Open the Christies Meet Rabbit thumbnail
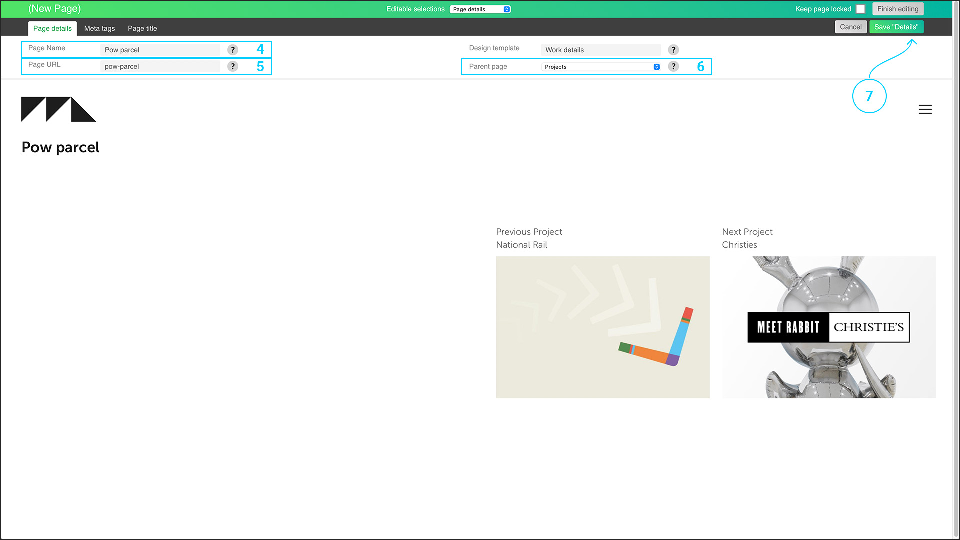The height and width of the screenshot is (540, 960). 828,327
